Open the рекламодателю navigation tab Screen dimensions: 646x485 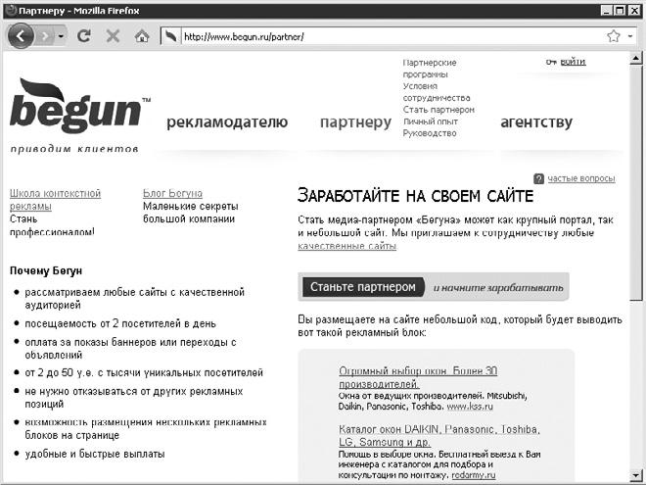click(227, 122)
